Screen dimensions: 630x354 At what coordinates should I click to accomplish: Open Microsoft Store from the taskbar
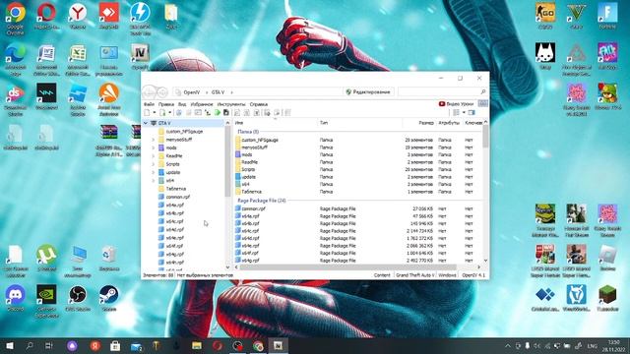coord(115,345)
